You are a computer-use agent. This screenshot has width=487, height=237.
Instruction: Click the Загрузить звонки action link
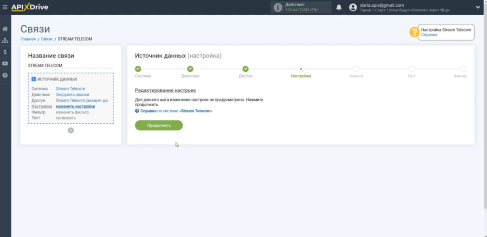[x=72, y=95]
